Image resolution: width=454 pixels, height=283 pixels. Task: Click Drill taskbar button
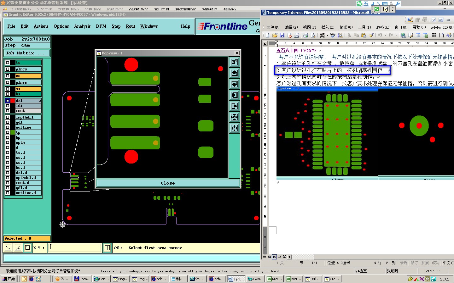[313, 279]
